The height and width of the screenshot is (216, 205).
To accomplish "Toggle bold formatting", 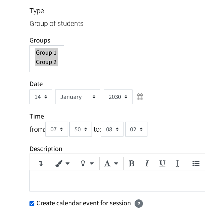I will (131, 163).
